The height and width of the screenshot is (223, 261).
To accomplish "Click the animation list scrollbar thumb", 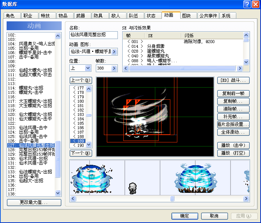I will (x=58, y=159).
